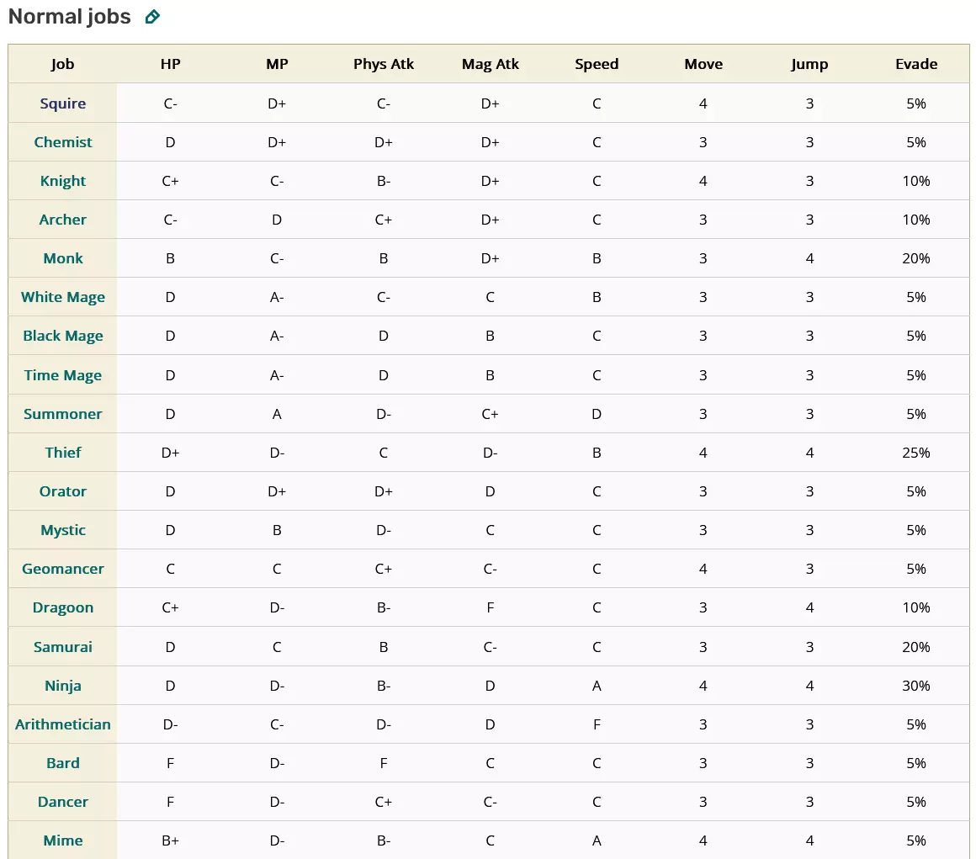Open the Samurai job page
Viewport: 976px width, 859px height.
click(63, 647)
